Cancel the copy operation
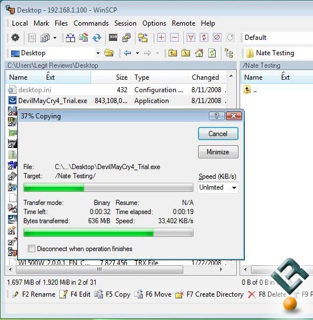Viewport: 313px width, 320px height. point(218,134)
